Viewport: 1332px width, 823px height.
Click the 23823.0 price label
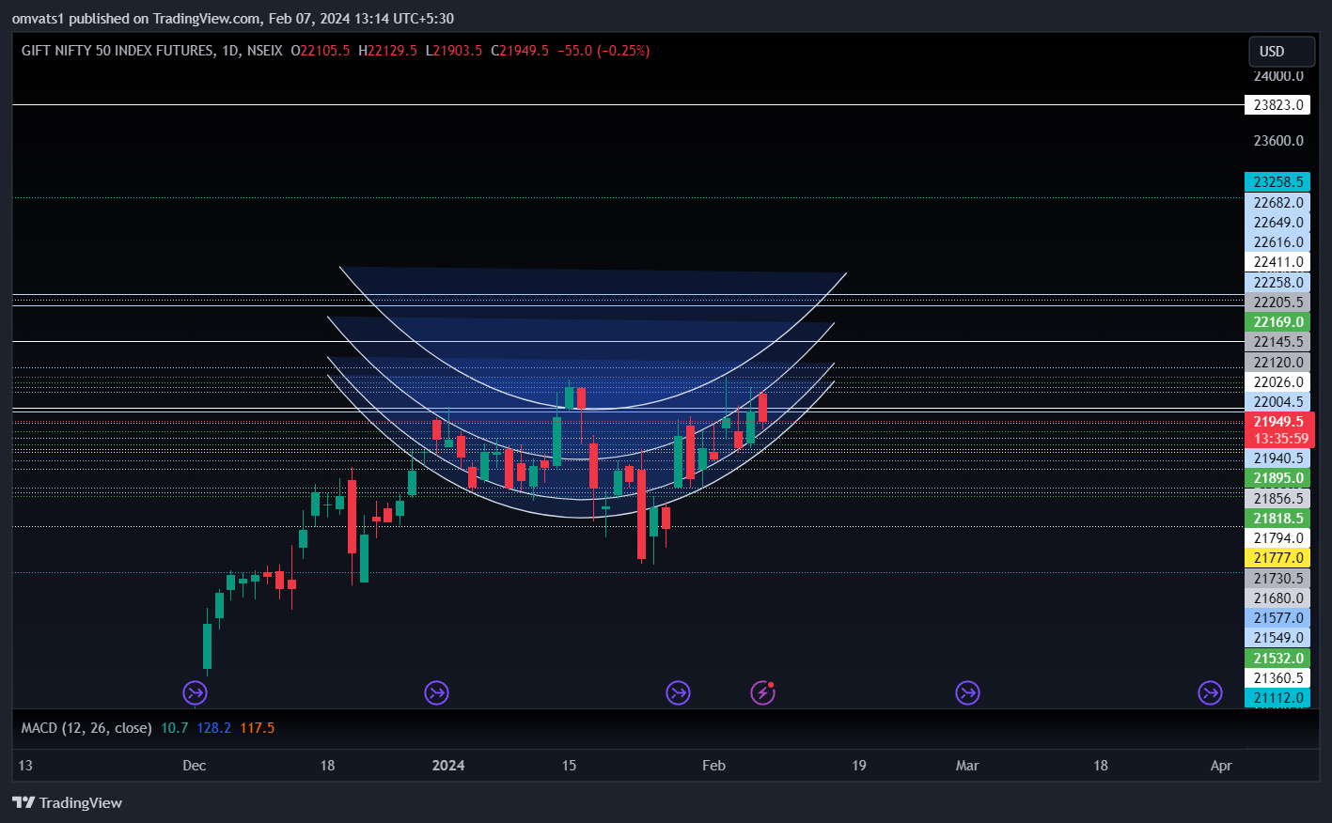pos(1277,105)
